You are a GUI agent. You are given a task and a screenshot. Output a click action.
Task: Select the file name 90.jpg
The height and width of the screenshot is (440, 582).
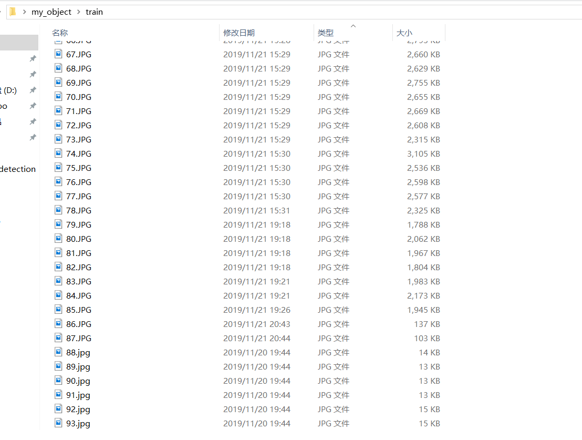[x=78, y=381]
